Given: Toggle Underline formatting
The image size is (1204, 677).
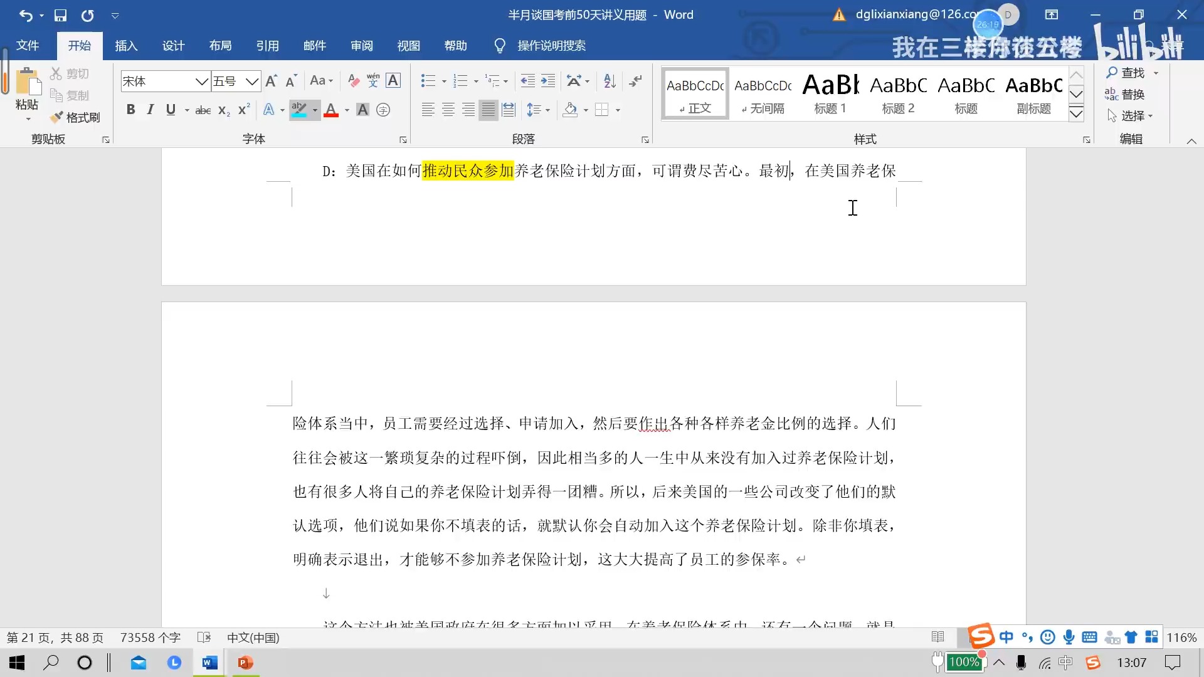Looking at the screenshot, I should (x=171, y=110).
